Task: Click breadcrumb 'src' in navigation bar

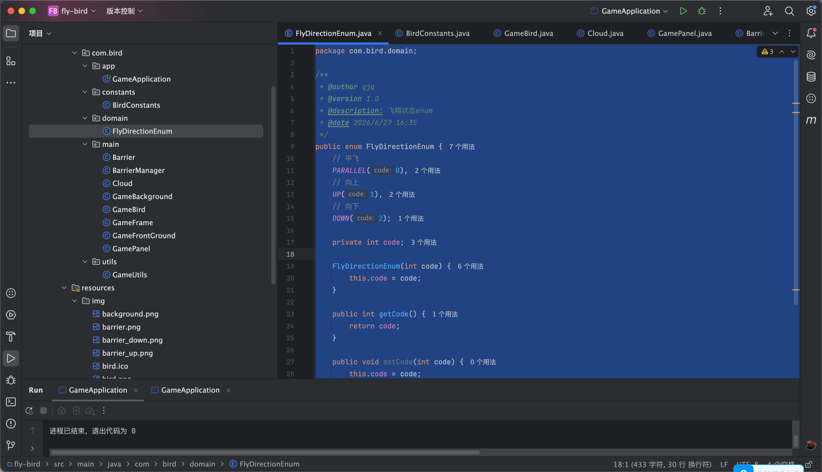Action: coord(59,464)
